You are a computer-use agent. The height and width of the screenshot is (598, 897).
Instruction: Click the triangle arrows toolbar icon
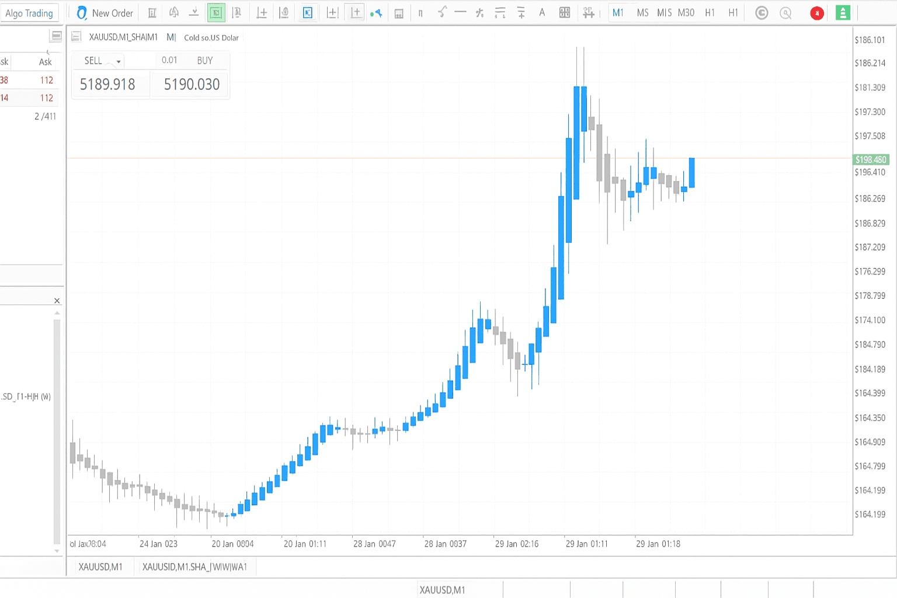(174, 12)
